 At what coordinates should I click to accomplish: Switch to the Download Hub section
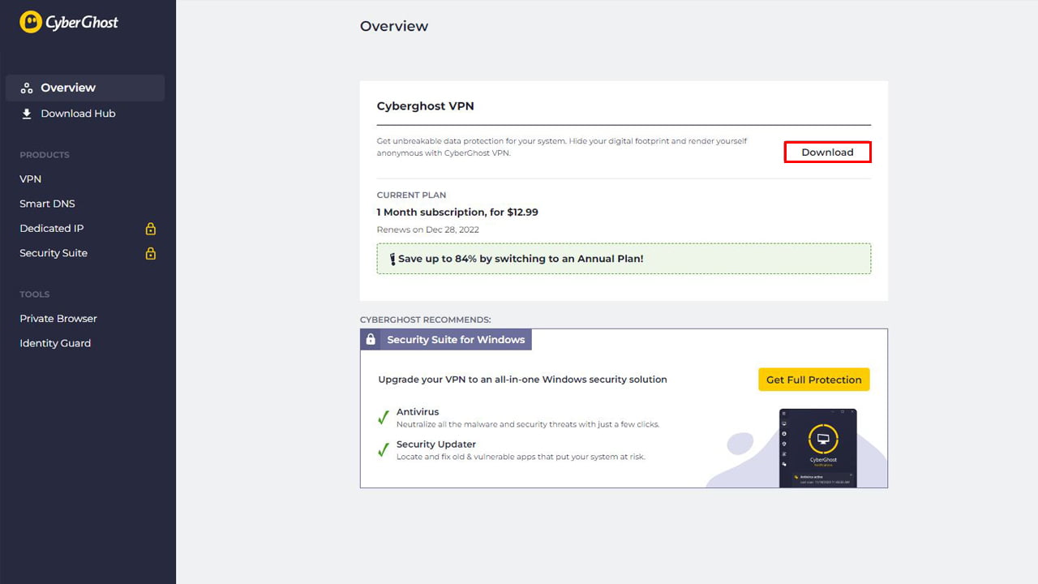[78, 114]
